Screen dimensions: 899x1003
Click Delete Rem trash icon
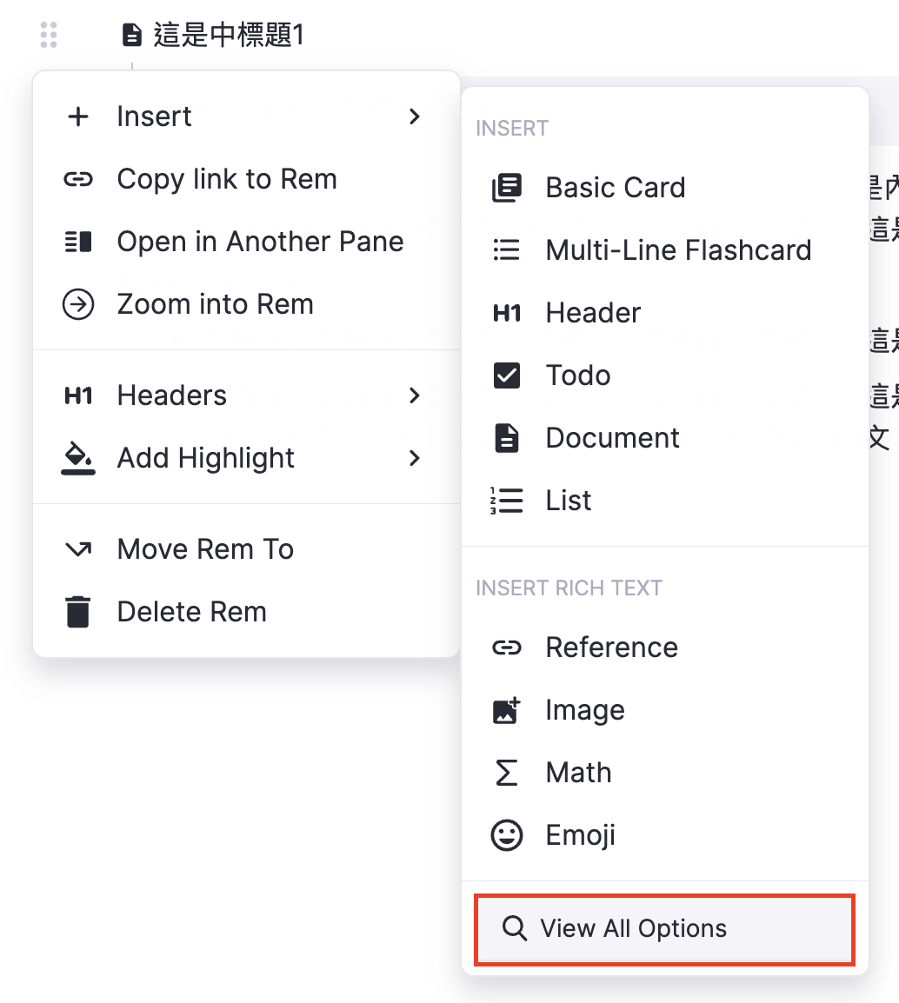(78, 612)
